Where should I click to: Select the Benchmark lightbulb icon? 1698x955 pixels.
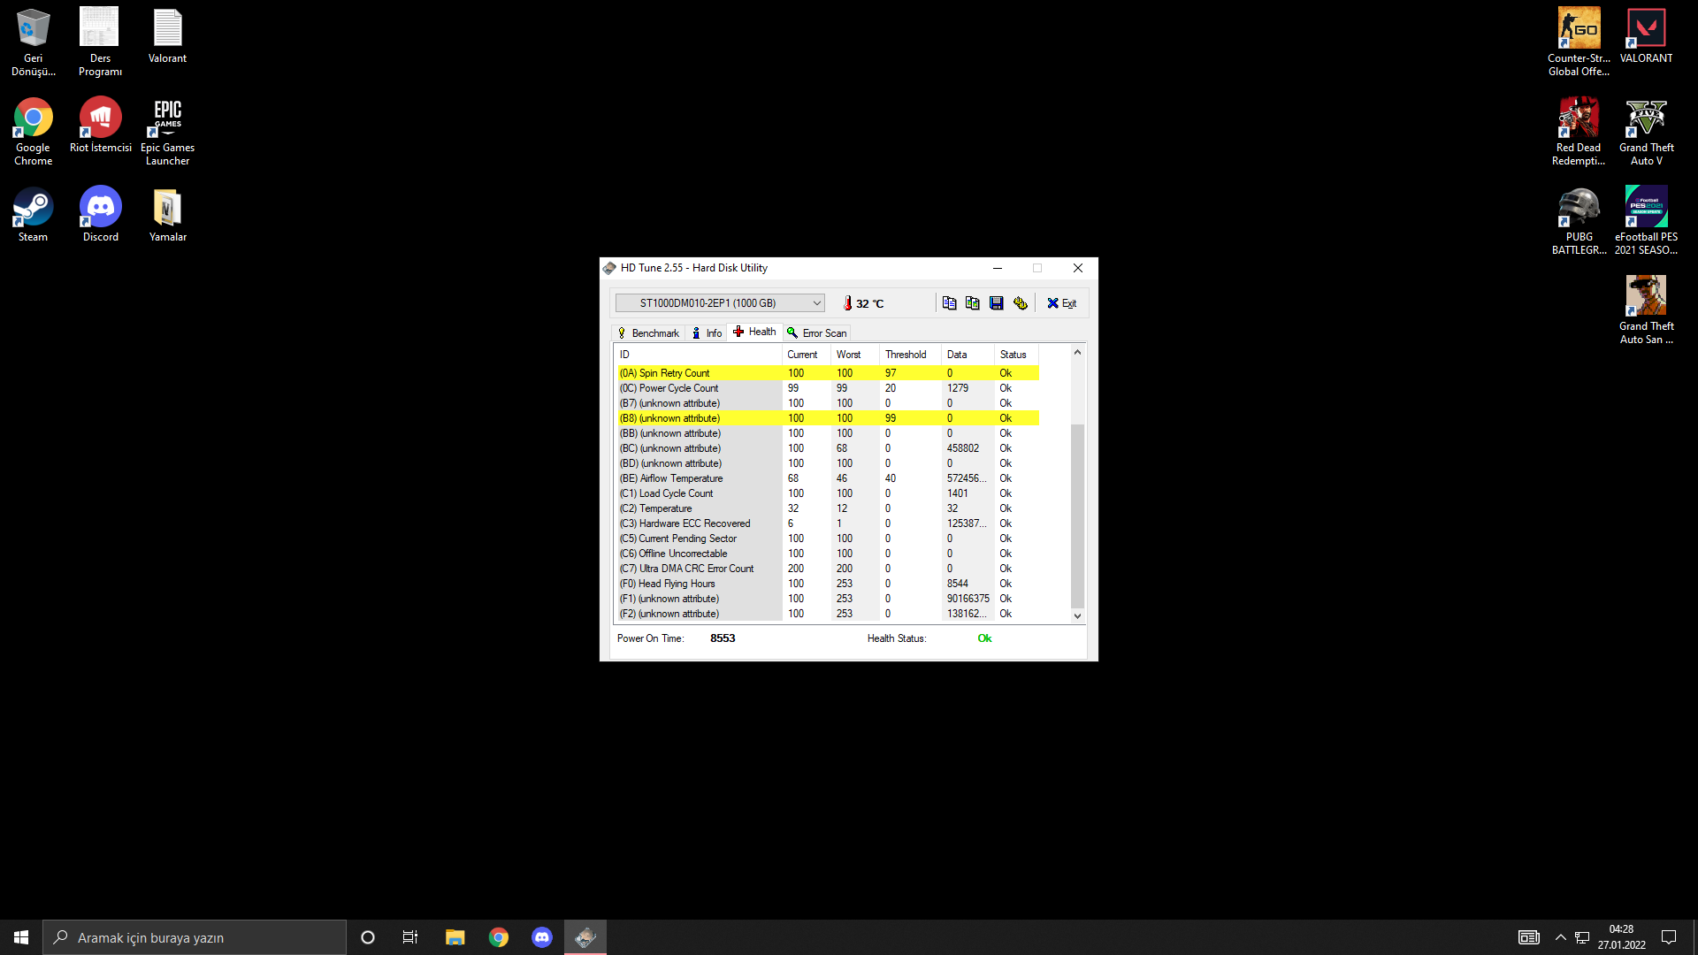pyautogui.click(x=623, y=332)
